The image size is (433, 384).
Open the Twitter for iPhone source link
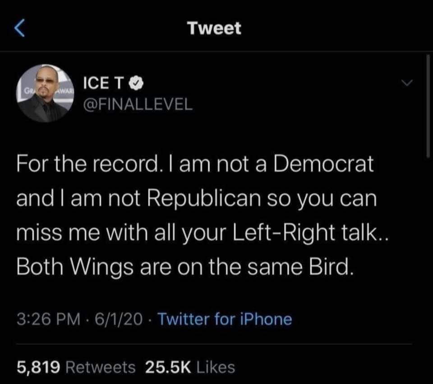click(x=225, y=320)
